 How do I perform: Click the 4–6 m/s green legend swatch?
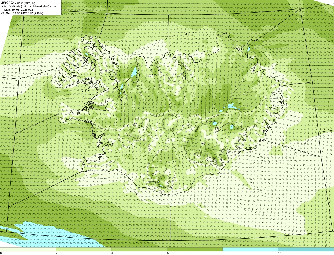click(x=139, y=250)
